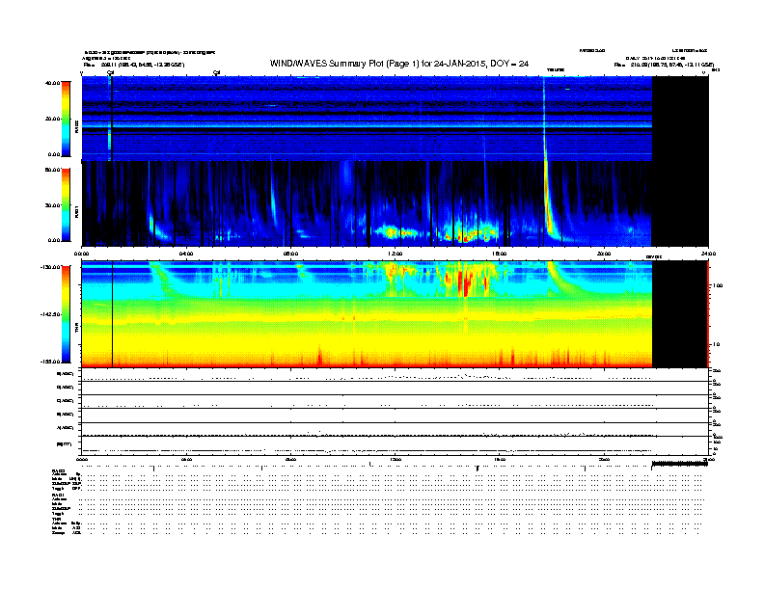
Task: Click the RAD1 vertical axis label
Action: coord(77,211)
